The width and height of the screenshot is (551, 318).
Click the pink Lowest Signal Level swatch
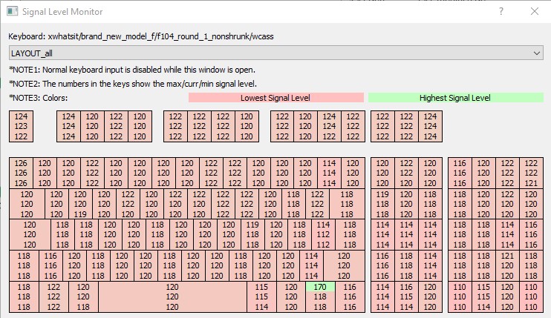pos(275,98)
